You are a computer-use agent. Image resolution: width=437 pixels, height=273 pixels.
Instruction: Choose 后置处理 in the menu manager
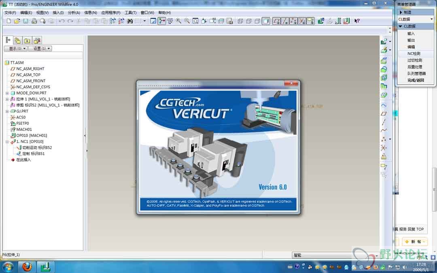[415, 67]
